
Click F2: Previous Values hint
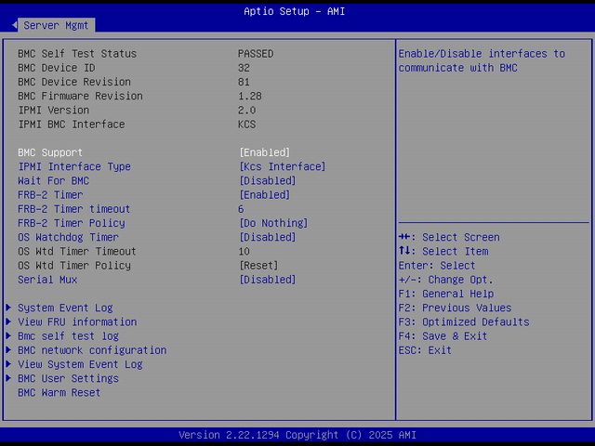[455, 308]
